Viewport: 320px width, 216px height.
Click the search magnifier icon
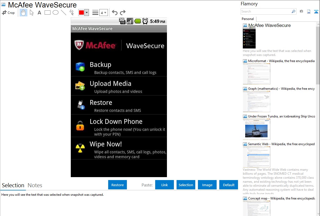(x=294, y=11)
